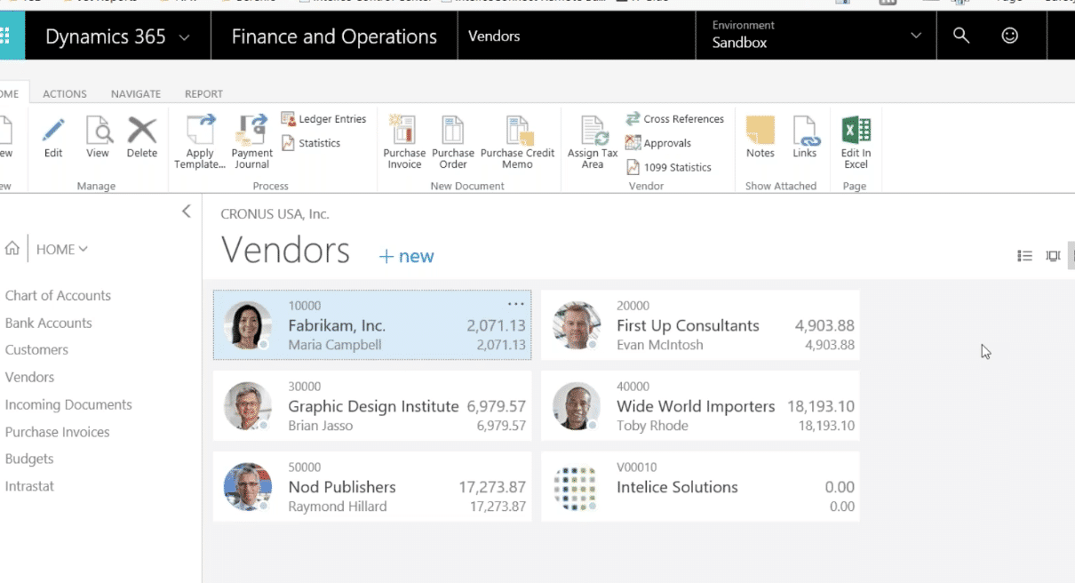Select the Fabrikam, Inc. vendor name
The image size is (1075, 583).
[337, 325]
